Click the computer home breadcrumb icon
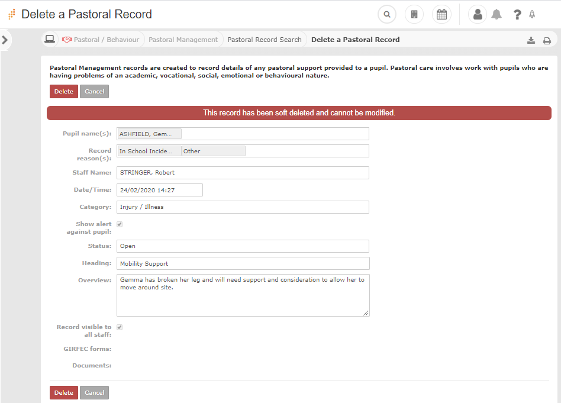 50,40
